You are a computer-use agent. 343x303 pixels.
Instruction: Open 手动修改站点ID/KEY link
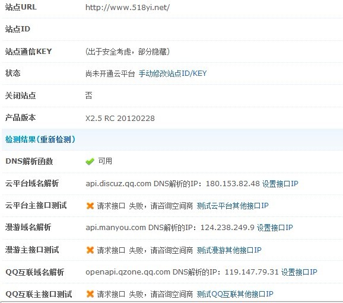tap(173, 74)
